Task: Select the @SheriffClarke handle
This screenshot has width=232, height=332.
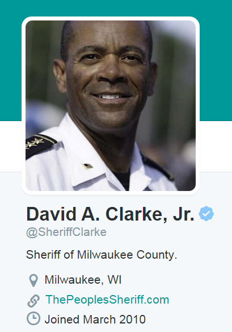Action: [x=66, y=232]
